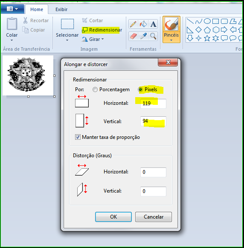Choose the Down arrow shape

coord(190,38)
